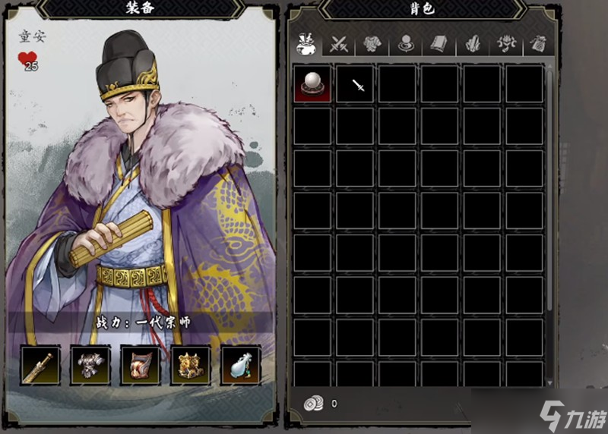
Task: Select the small dagger item in backpack
Action: coord(355,83)
